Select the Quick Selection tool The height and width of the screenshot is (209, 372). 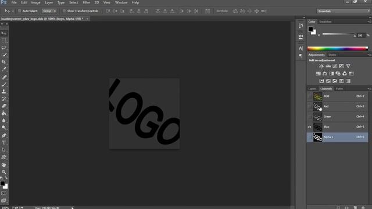click(4, 55)
